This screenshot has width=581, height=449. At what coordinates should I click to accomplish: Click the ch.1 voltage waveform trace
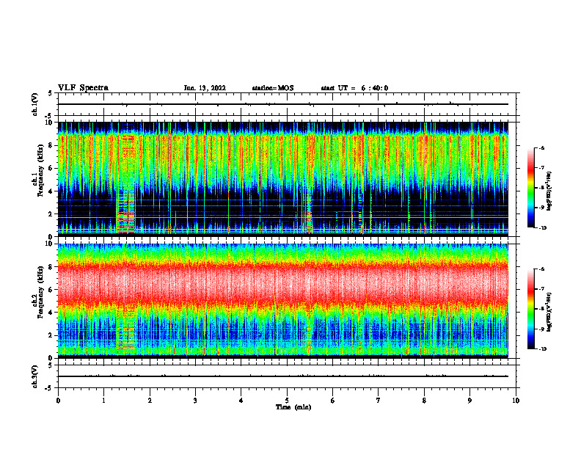coord(283,104)
